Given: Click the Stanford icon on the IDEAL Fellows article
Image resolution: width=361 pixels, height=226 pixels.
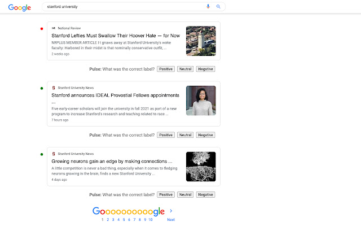Looking at the screenshot, I should [54, 88].
